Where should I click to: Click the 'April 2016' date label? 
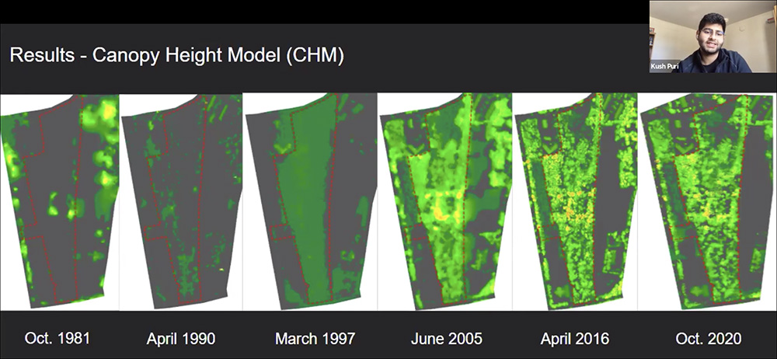tap(575, 339)
